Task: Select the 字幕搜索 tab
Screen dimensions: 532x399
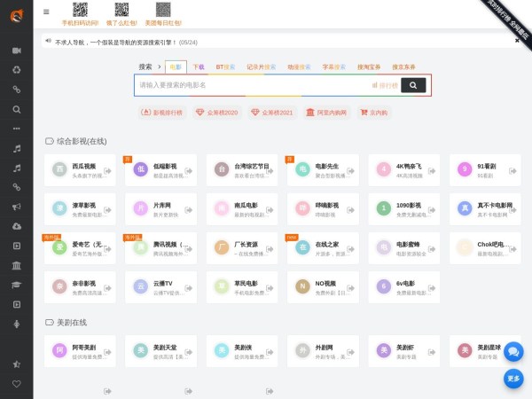Action: [x=334, y=66]
